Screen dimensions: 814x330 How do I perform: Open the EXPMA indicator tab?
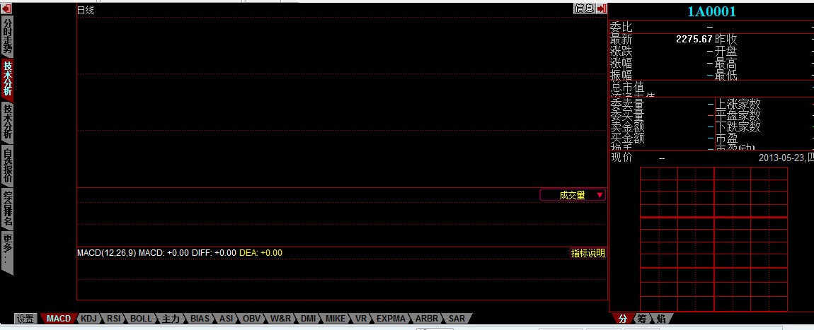391,319
